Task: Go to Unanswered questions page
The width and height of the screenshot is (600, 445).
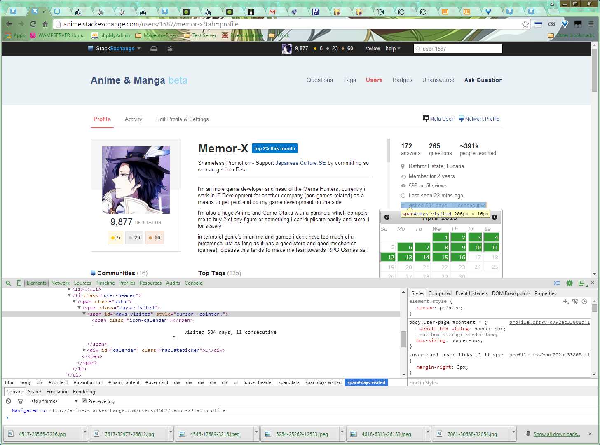Action: pyautogui.click(x=438, y=80)
